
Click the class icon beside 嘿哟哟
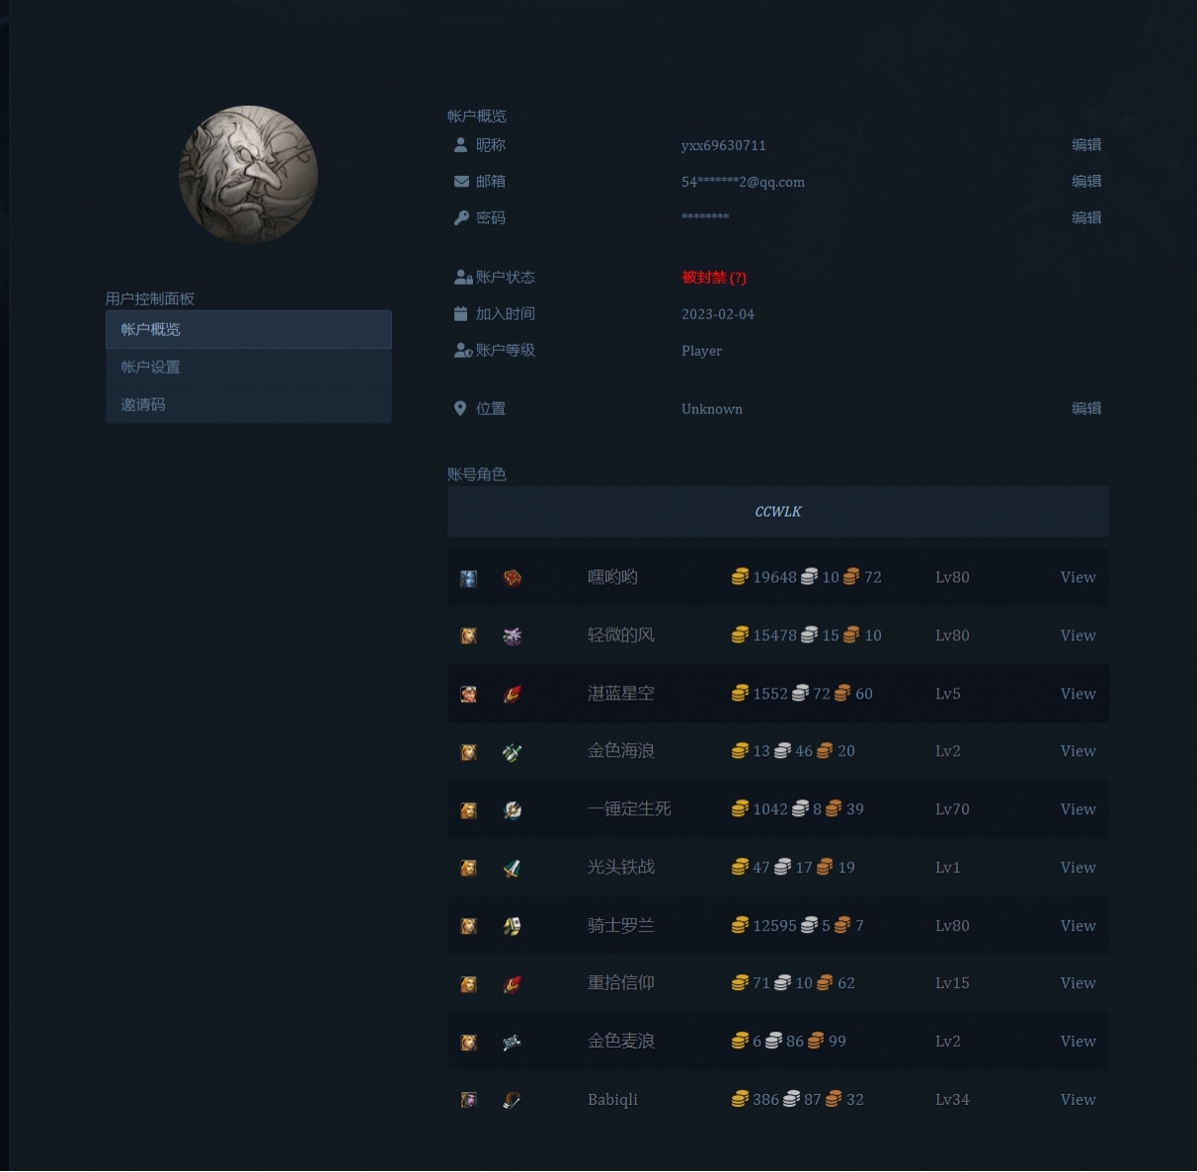[x=512, y=578]
